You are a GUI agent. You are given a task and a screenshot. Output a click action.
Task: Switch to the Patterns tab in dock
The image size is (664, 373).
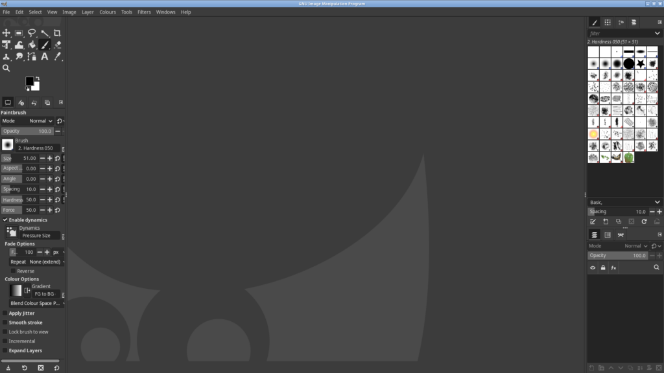(x=608, y=23)
